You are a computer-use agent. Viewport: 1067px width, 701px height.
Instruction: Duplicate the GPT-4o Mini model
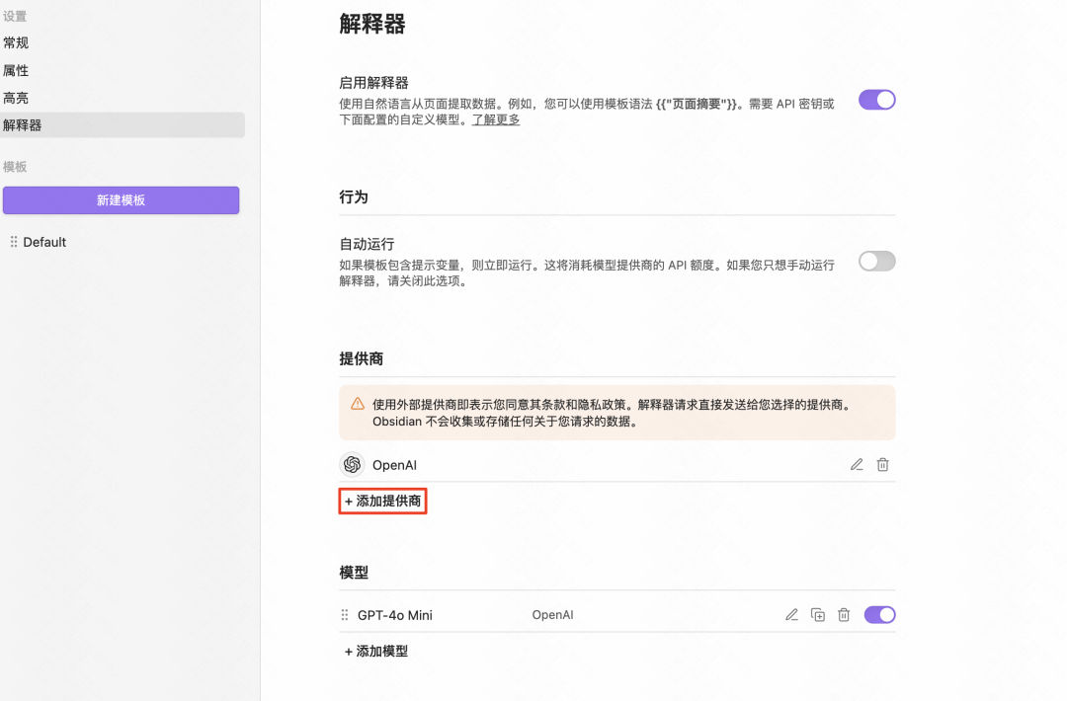click(818, 615)
